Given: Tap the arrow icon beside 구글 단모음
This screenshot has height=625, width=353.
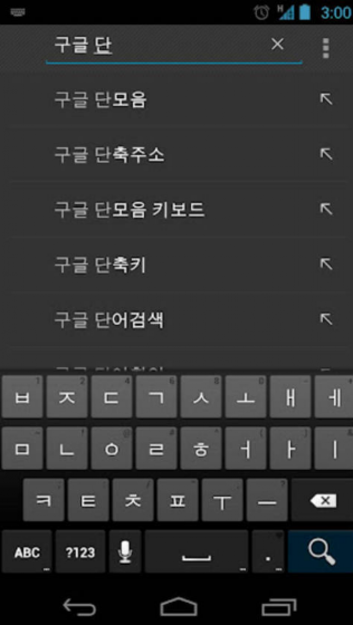Looking at the screenshot, I should coord(326,99).
